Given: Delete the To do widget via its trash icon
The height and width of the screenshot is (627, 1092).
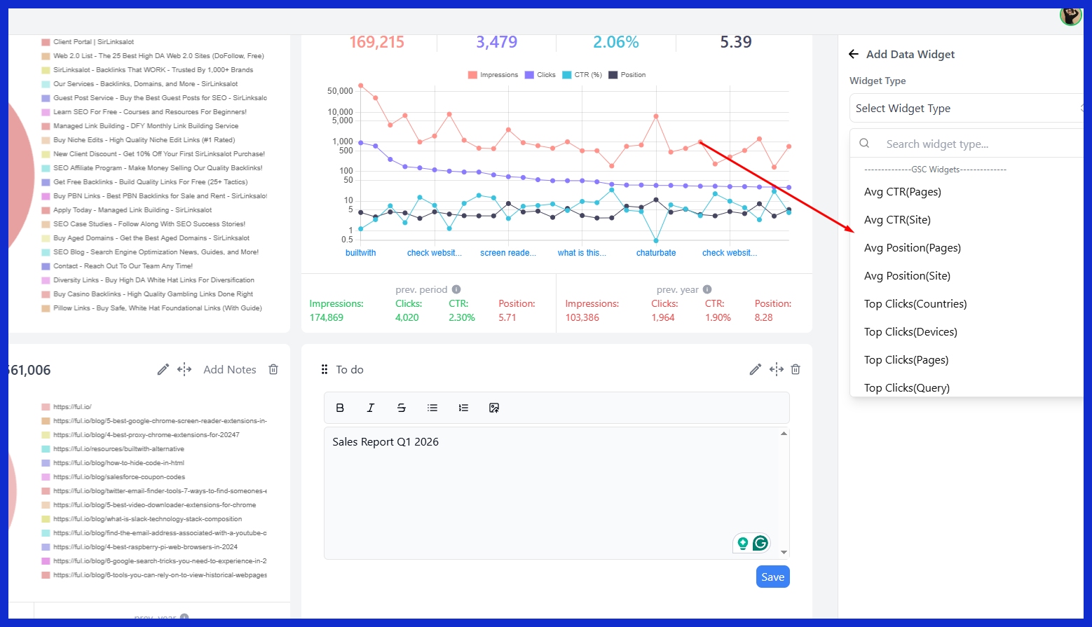Looking at the screenshot, I should (796, 368).
